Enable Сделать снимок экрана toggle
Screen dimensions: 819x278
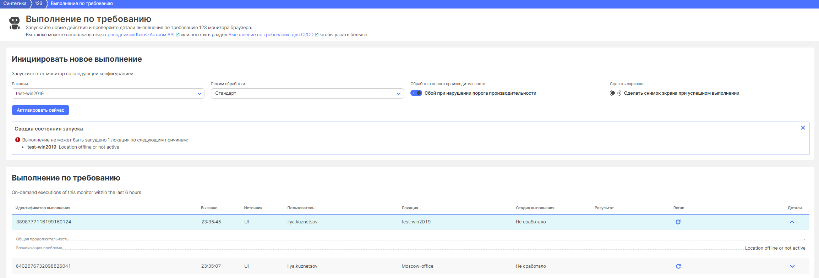(615, 93)
